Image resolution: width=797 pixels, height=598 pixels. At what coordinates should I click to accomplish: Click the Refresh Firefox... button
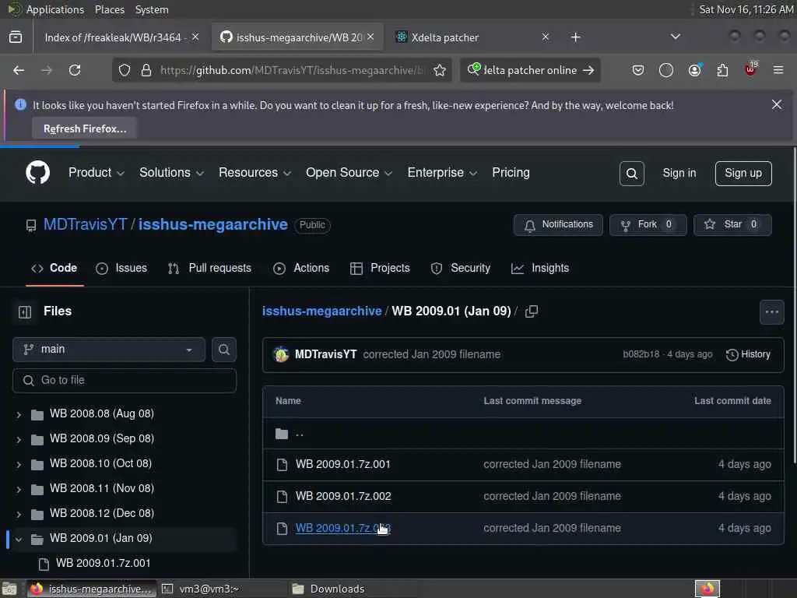tap(84, 128)
